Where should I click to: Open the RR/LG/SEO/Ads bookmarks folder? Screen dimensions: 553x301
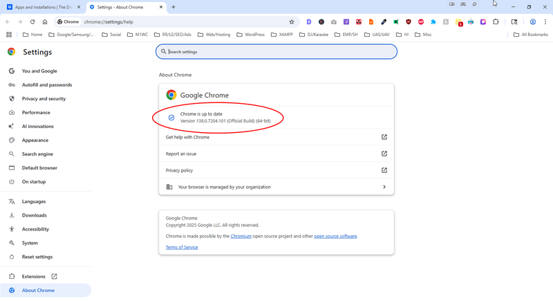coord(173,35)
